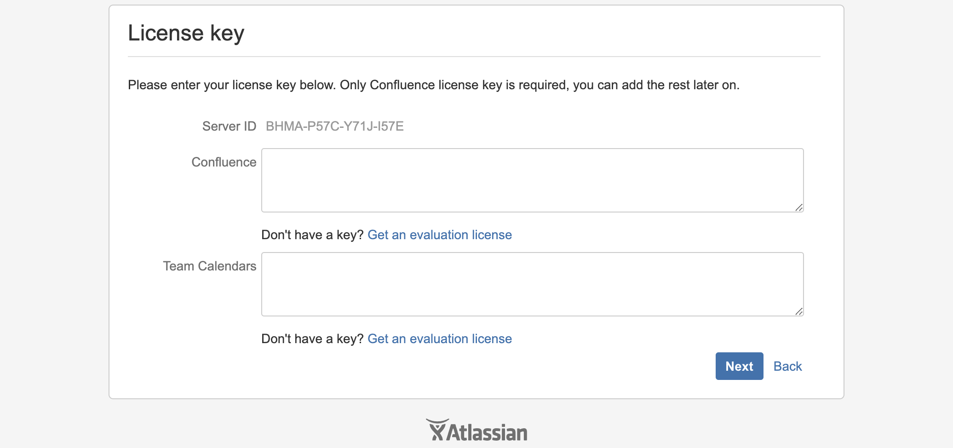Image resolution: width=953 pixels, height=448 pixels.
Task: Click the Confluence field label
Action: pyautogui.click(x=224, y=162)
